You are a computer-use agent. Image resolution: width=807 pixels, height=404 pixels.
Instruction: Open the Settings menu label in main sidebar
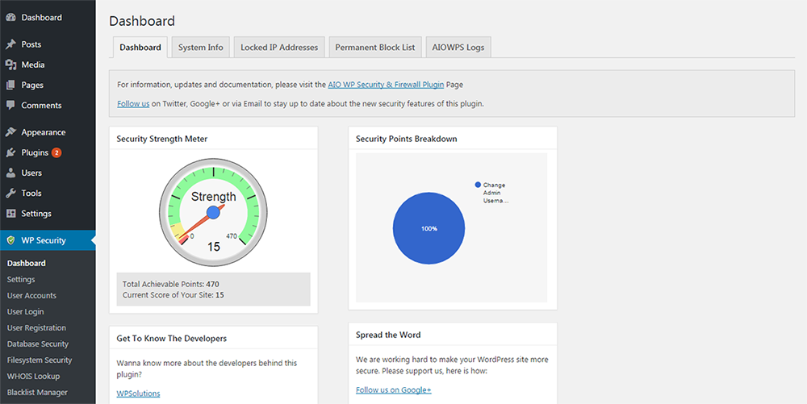coord(36,214)
